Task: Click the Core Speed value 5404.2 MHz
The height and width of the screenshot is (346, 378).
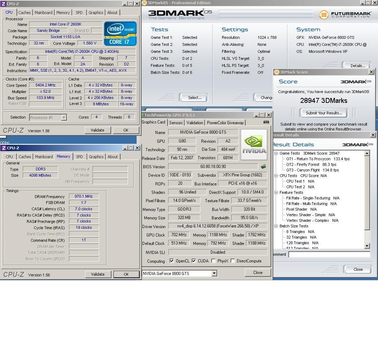Action: (46, 85)
